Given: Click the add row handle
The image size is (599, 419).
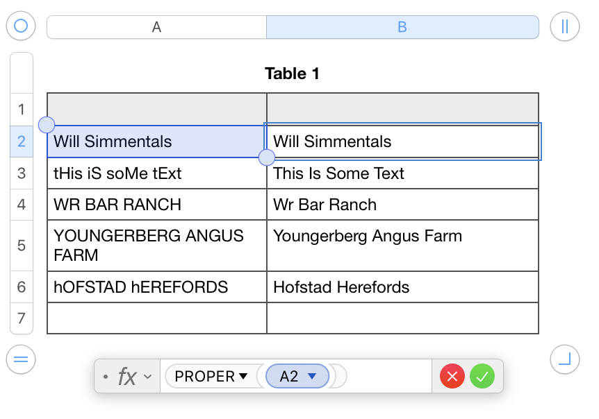Looking at the screenshot, I should (21, 359).
